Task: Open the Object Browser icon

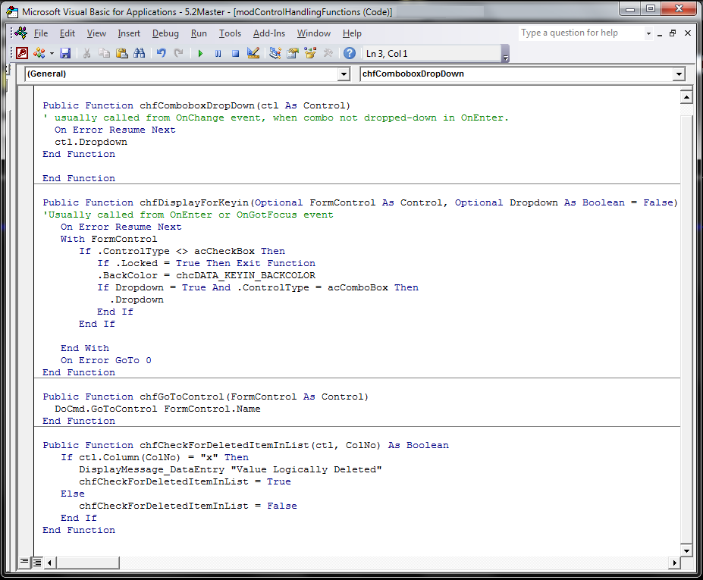Action: point(310,53)
